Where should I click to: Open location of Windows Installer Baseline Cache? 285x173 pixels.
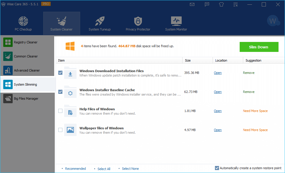218,92
